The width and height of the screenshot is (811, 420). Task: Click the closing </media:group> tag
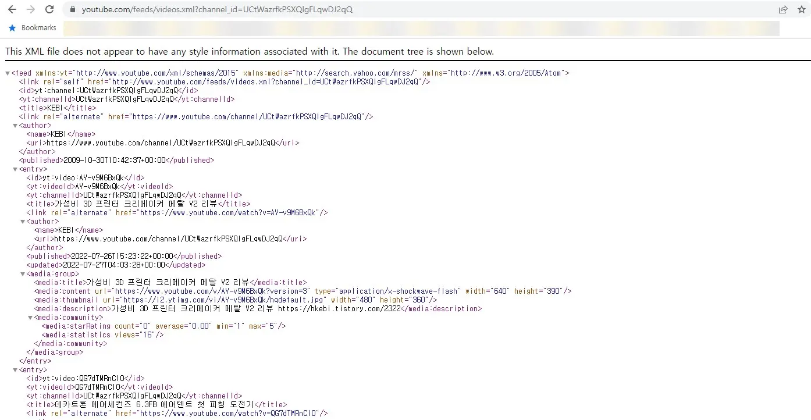pos(55,353)
